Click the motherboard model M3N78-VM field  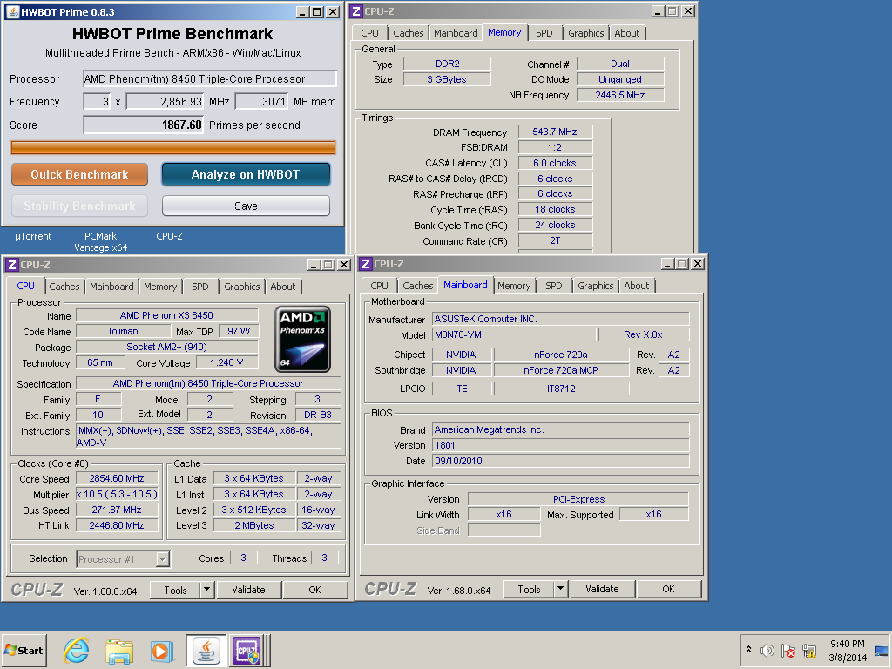pyautogui.click(x=514, y=334)
